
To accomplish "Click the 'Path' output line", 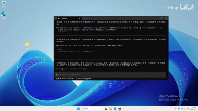I will (60, 49).
